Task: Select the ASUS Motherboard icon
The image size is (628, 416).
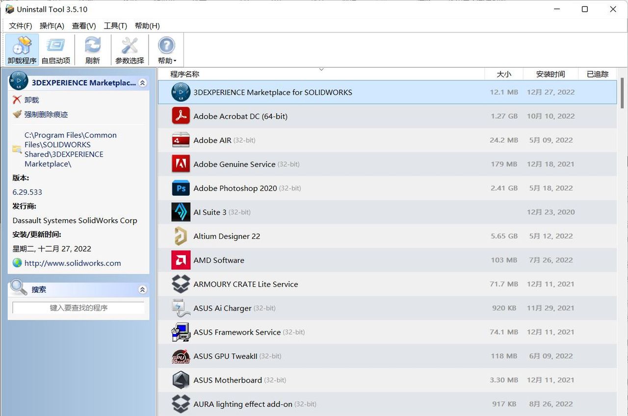Action: pos(181,380)
